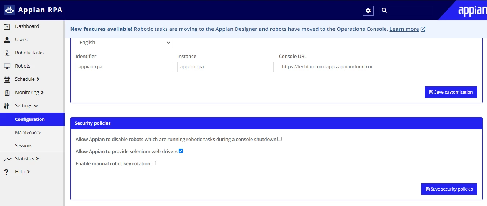Click the Instance input field
Screen dimensions: 487x206
pos(225,67)
